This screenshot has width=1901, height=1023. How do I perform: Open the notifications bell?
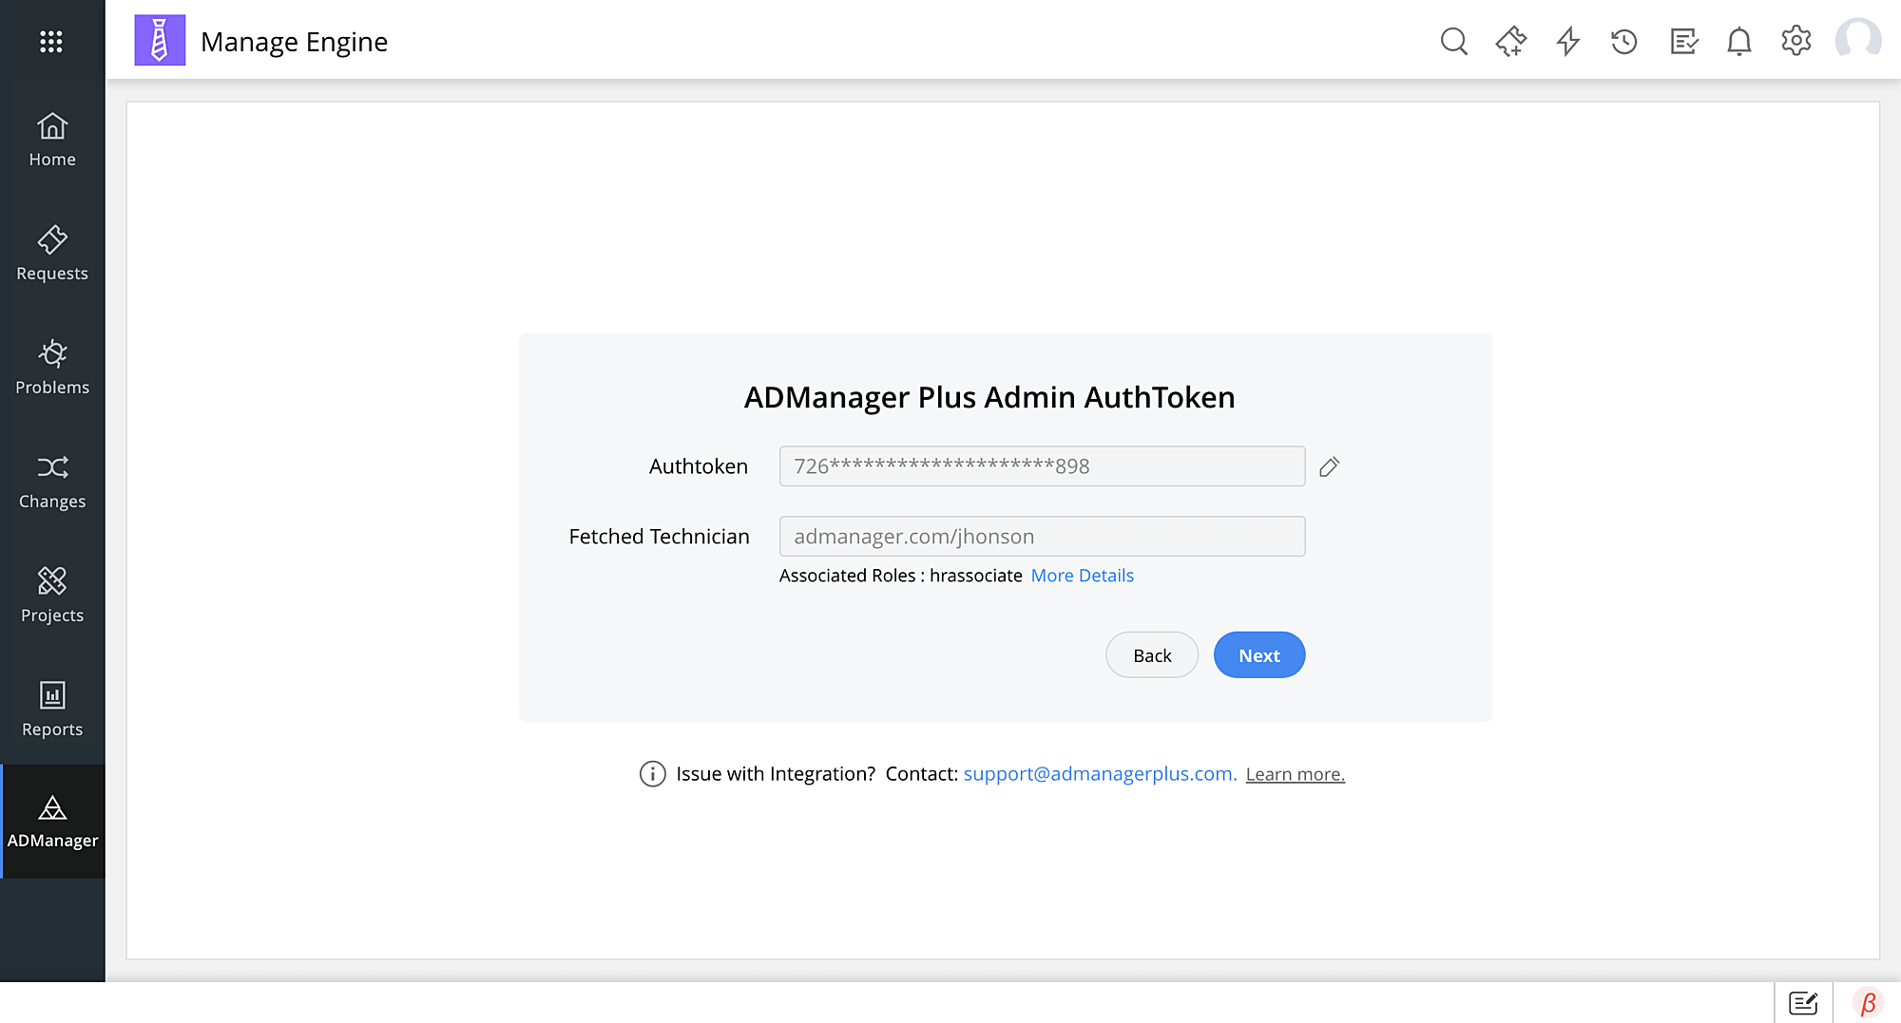pyautogui.click(x=1738, y=41)
